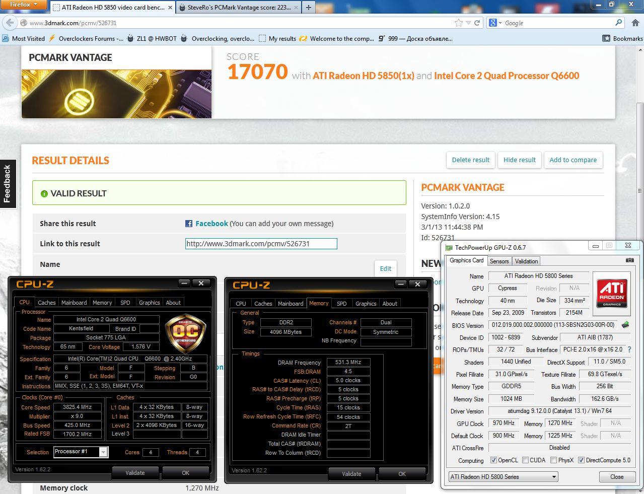Click the browser address bar URL
This screenshot has width=644, height=494.
pyautogui.click(x=73, y=23)
